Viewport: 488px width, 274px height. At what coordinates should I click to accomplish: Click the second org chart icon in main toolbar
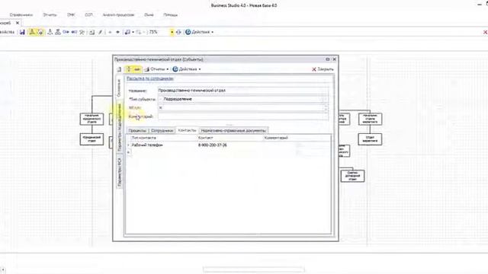[x=58, y=32]
